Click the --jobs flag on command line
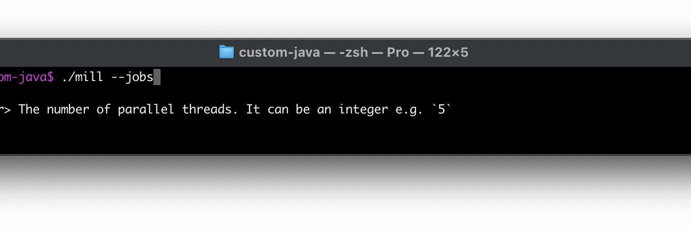 coord(132,78)
